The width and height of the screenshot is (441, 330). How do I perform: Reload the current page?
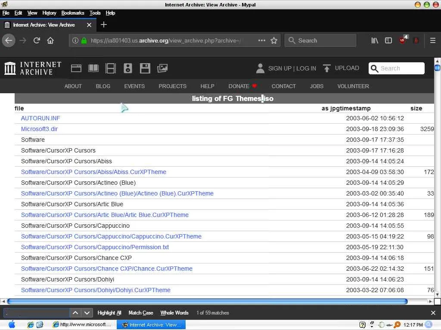(37, 41)
